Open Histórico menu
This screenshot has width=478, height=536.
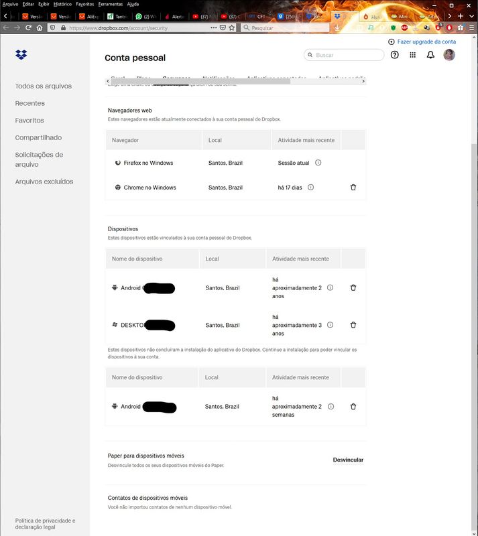click(x=62, y=4)
